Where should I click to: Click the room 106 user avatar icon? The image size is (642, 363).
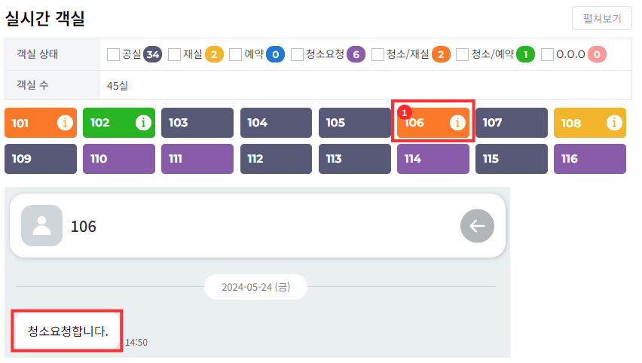[42, 225]
